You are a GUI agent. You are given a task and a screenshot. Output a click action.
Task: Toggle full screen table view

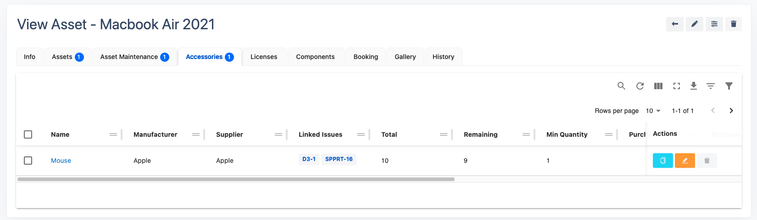[x=676, y=86]
